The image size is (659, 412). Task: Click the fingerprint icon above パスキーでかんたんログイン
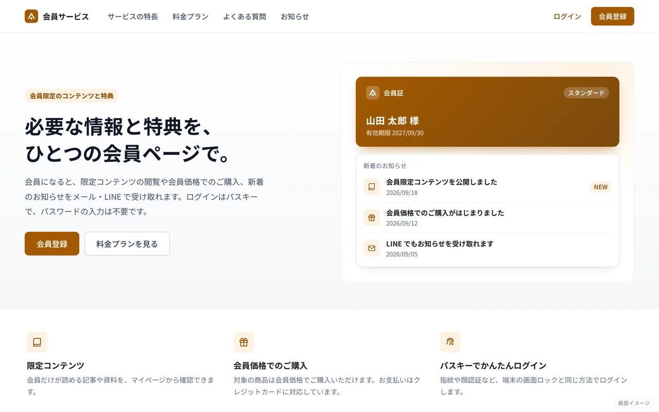click(x=450, y=342)
